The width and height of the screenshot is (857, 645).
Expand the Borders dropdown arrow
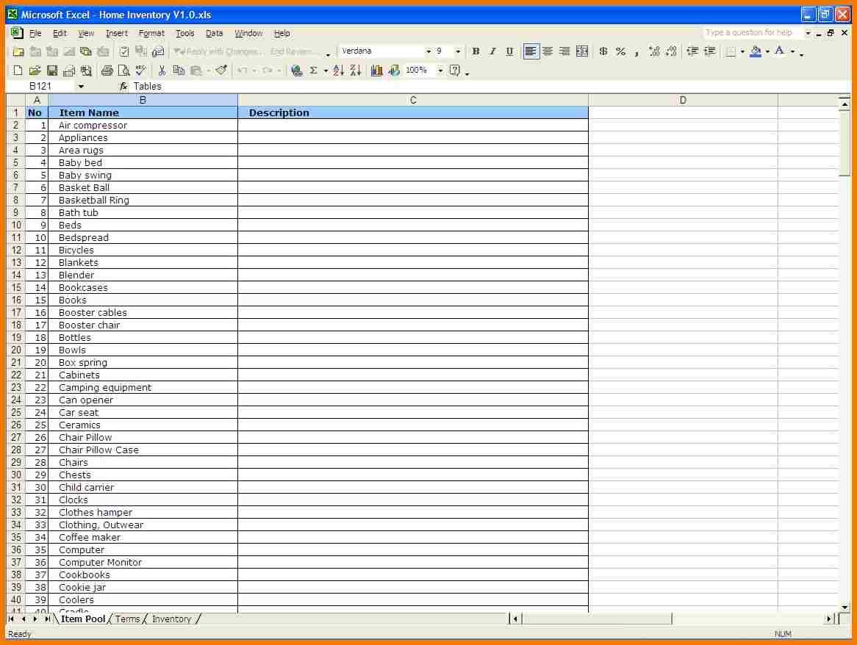pos(742,51)
